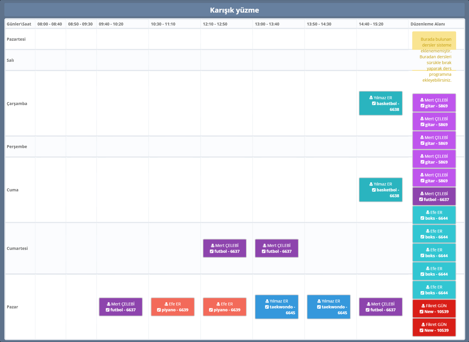Click teacher icon on Pazar 10:30 piyano card
Viewport: 469px width, 342px height.
(x=166, y=304)
